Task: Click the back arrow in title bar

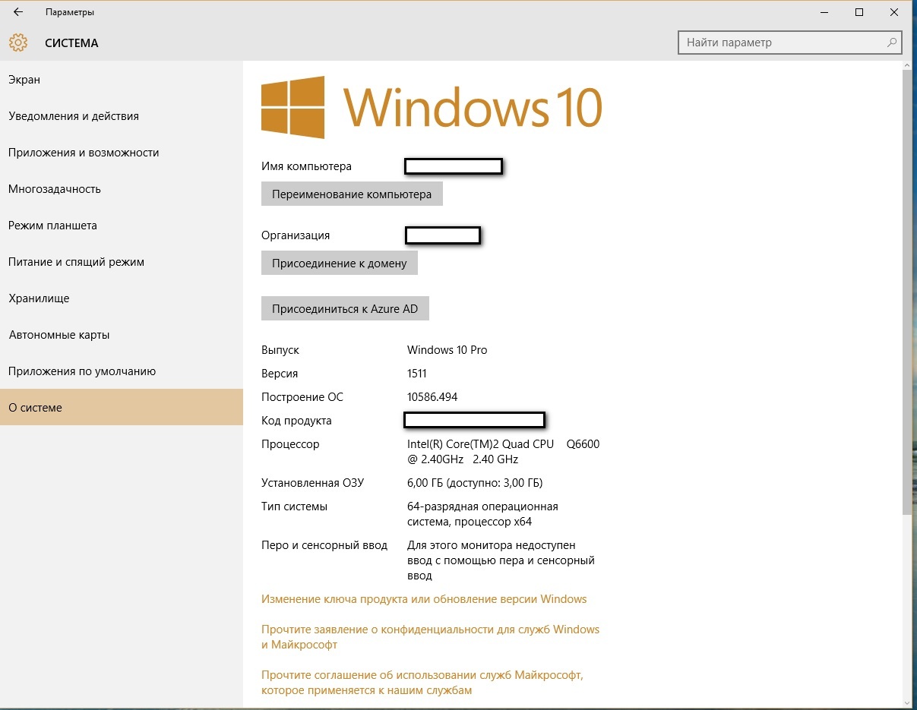Action: tap(18, 12)
